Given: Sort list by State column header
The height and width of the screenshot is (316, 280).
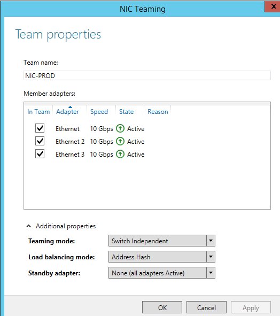Looking at the screenshot, I should click(126, 111).
